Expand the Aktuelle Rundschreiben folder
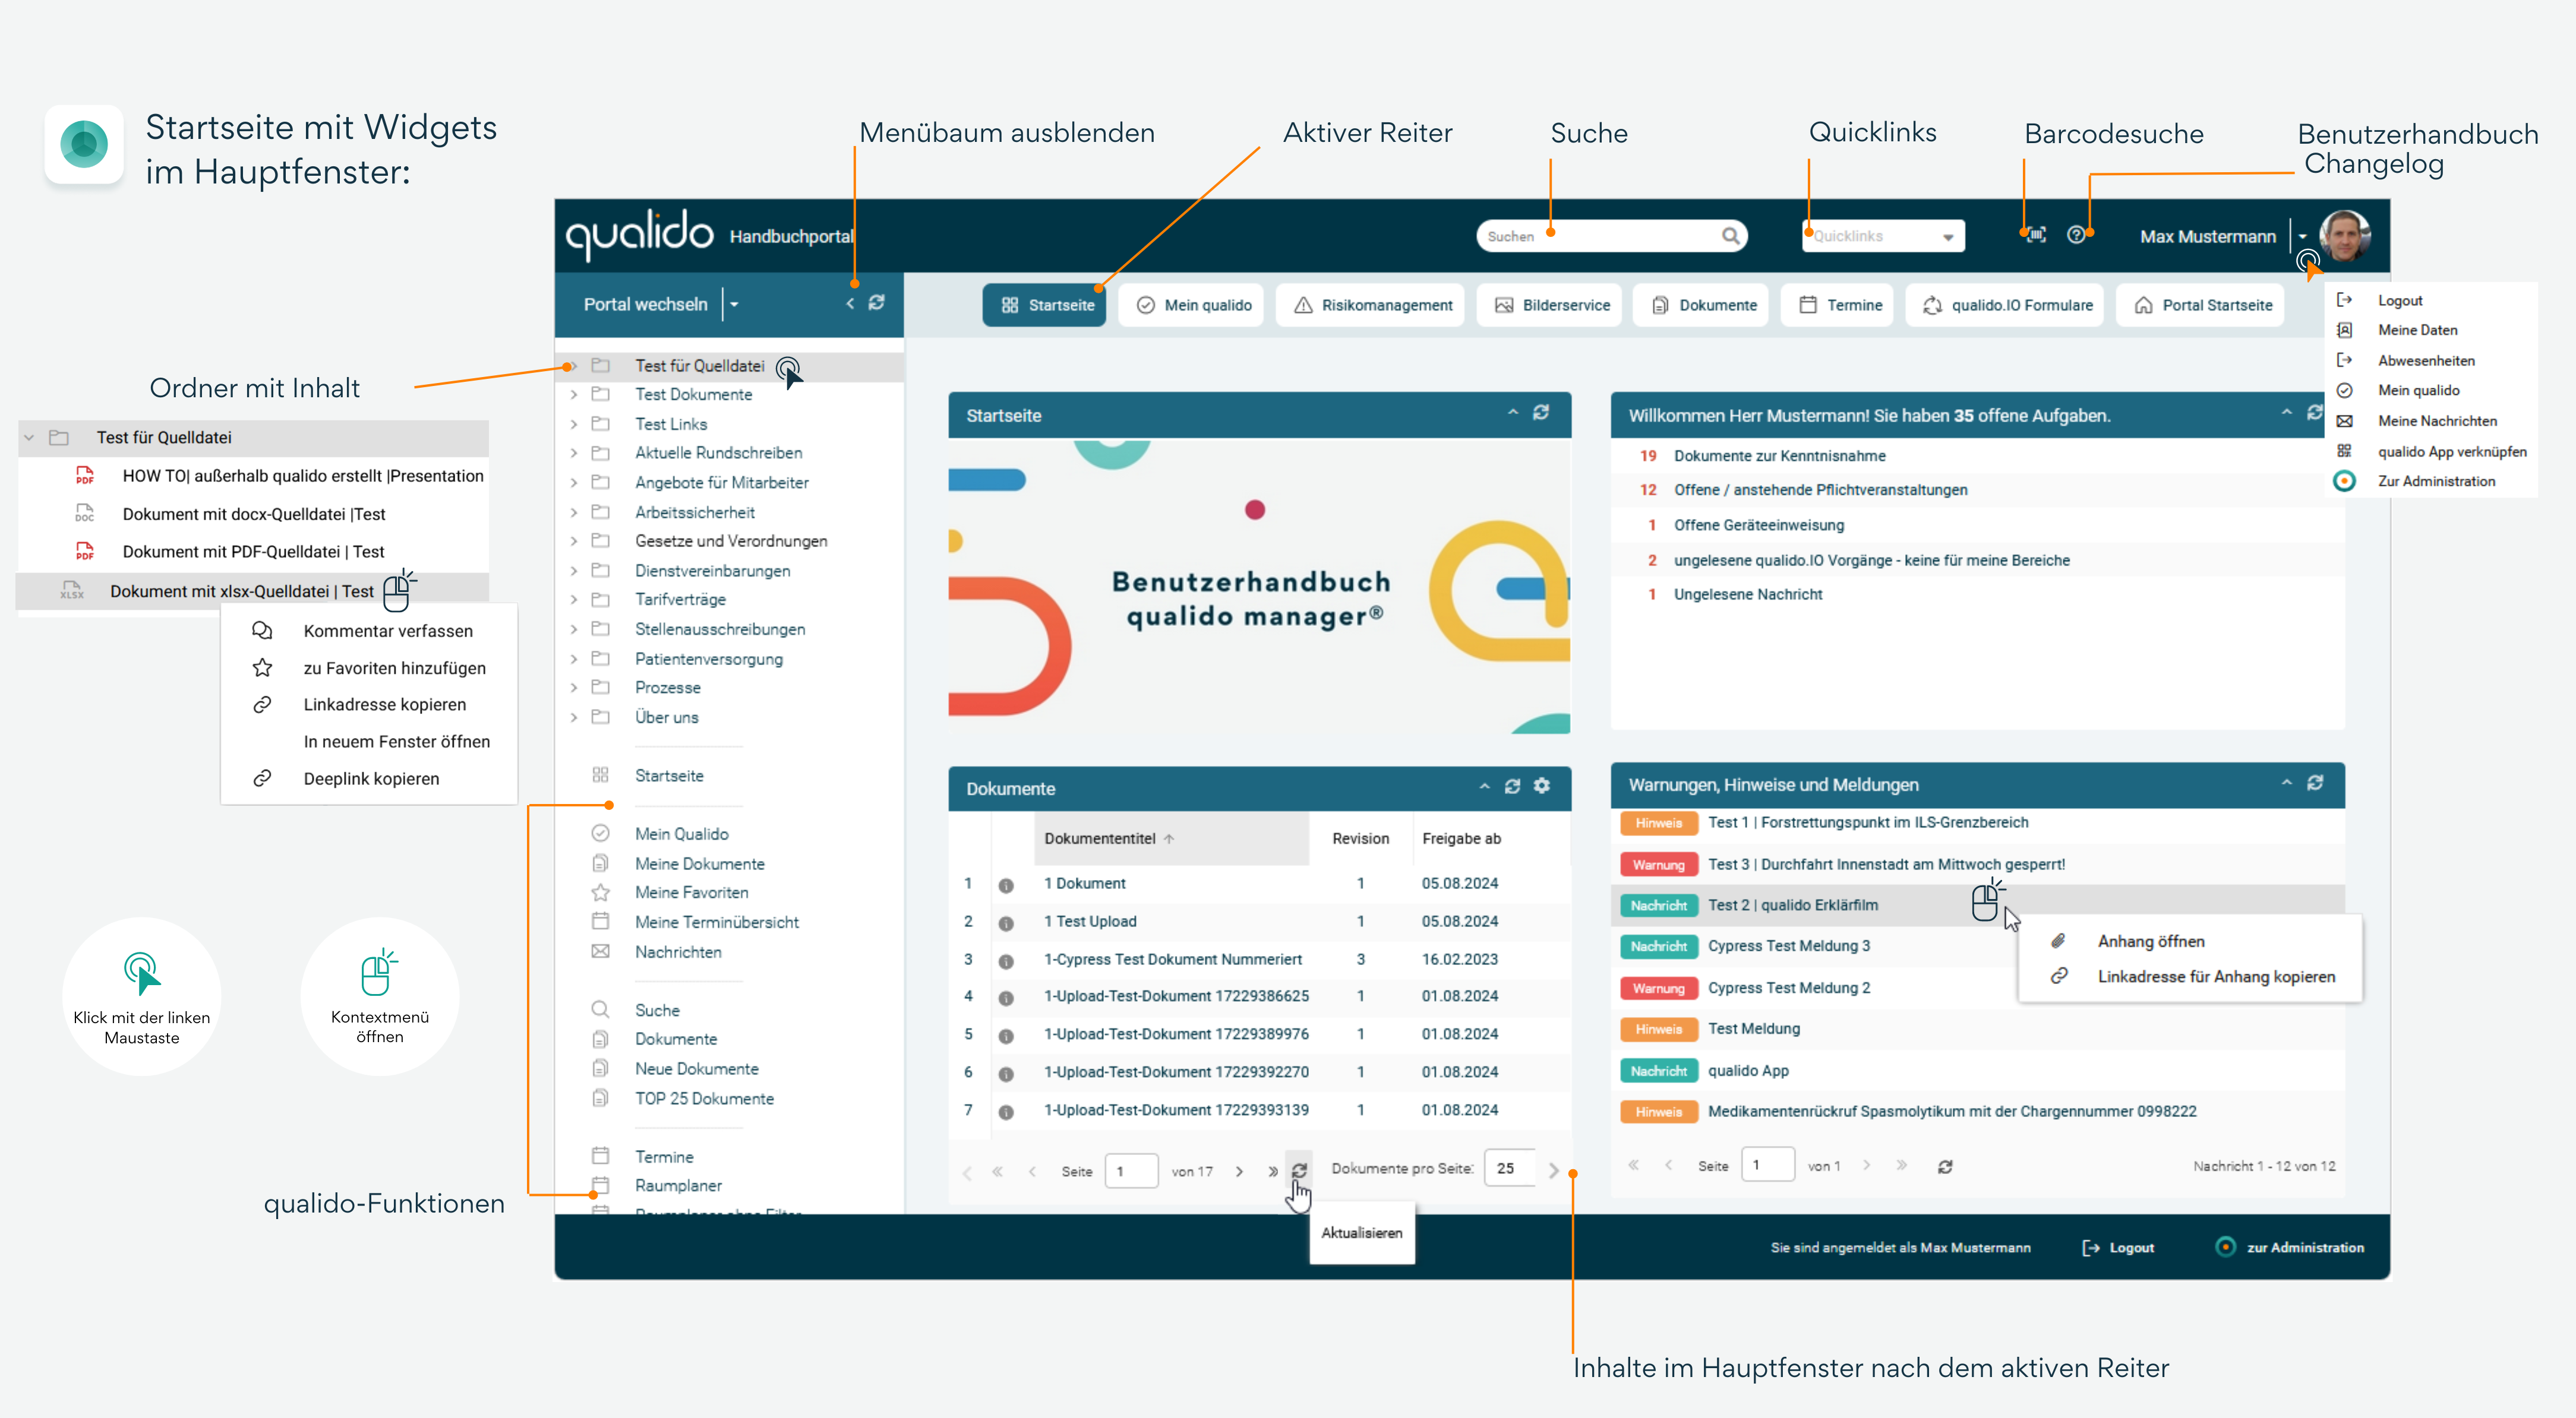This screenshot has width=2576, height=1418. pos(573,452)
